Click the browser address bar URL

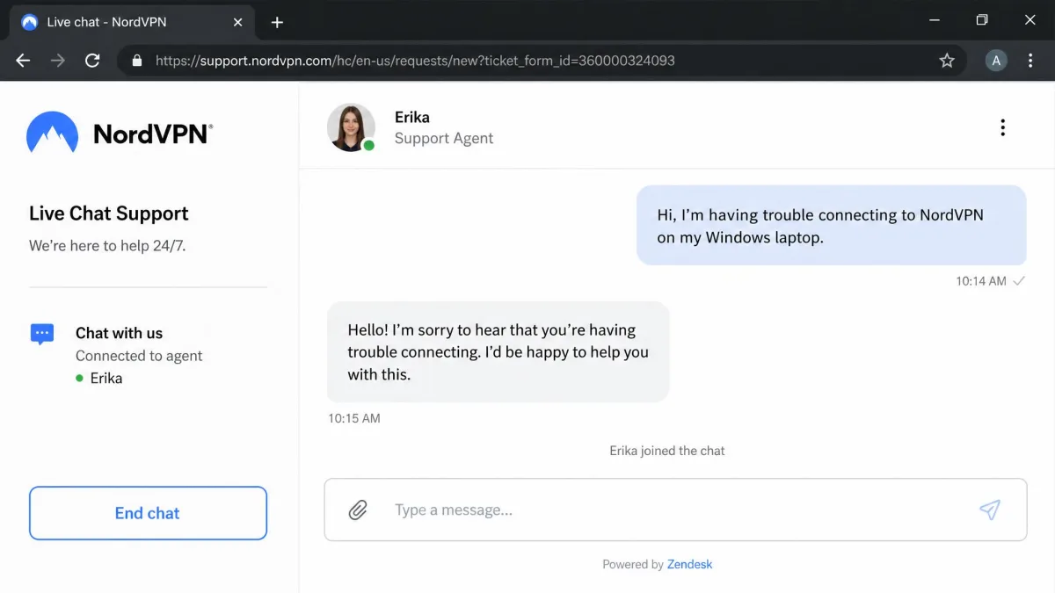[x=415, y=61]
